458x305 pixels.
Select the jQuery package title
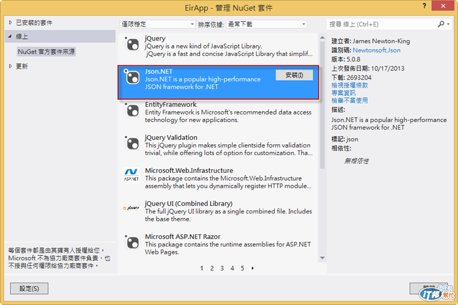[x=155, y=38]
